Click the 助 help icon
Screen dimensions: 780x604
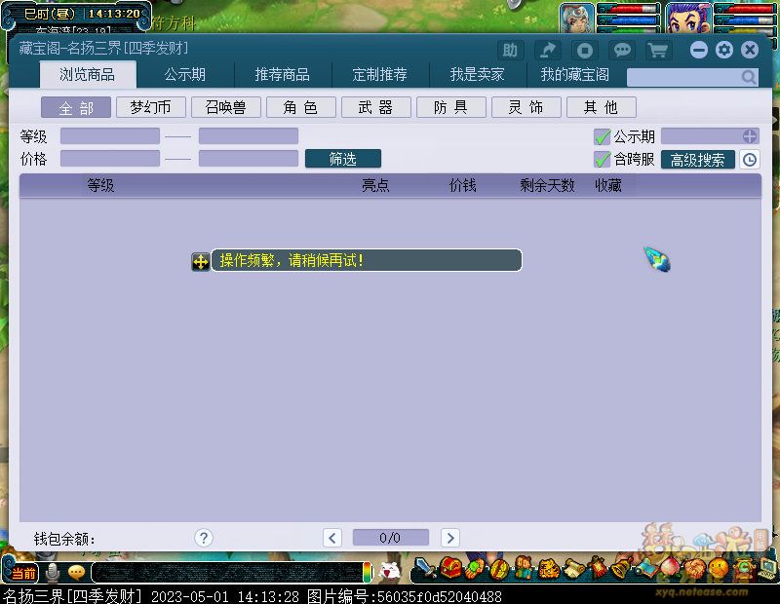pyautogui.click(x=510, y=51)
